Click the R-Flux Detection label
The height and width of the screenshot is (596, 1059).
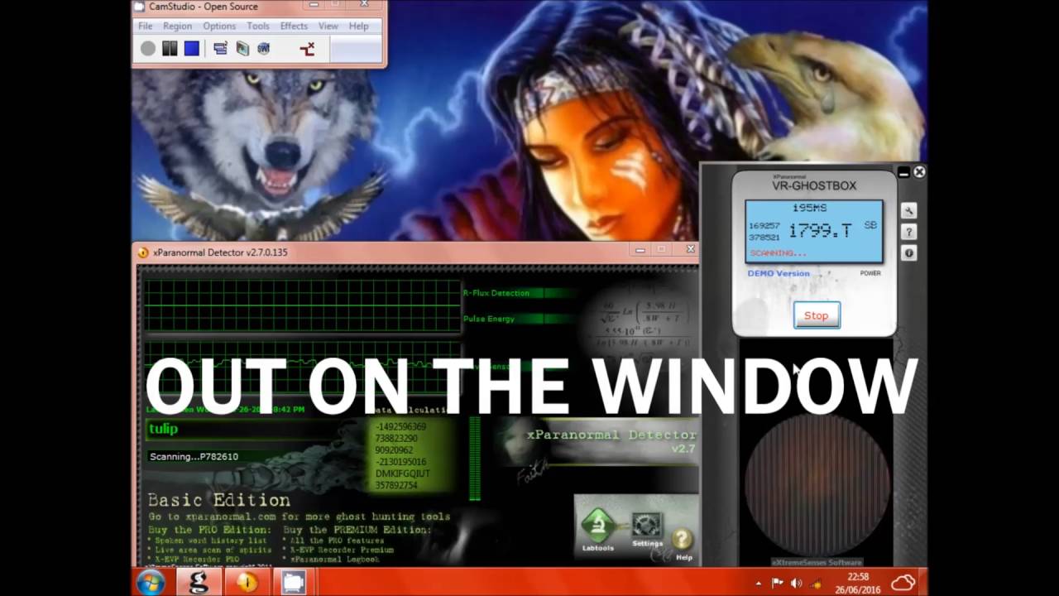496,293
